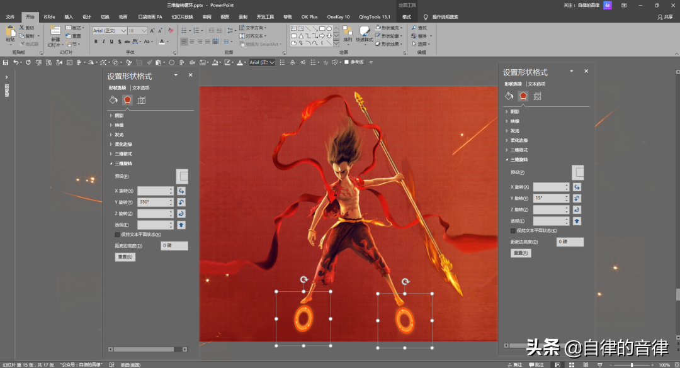680x368 pixels.
Task: Open Arial font name dropdown in ribbon
Action: (123, 31)
